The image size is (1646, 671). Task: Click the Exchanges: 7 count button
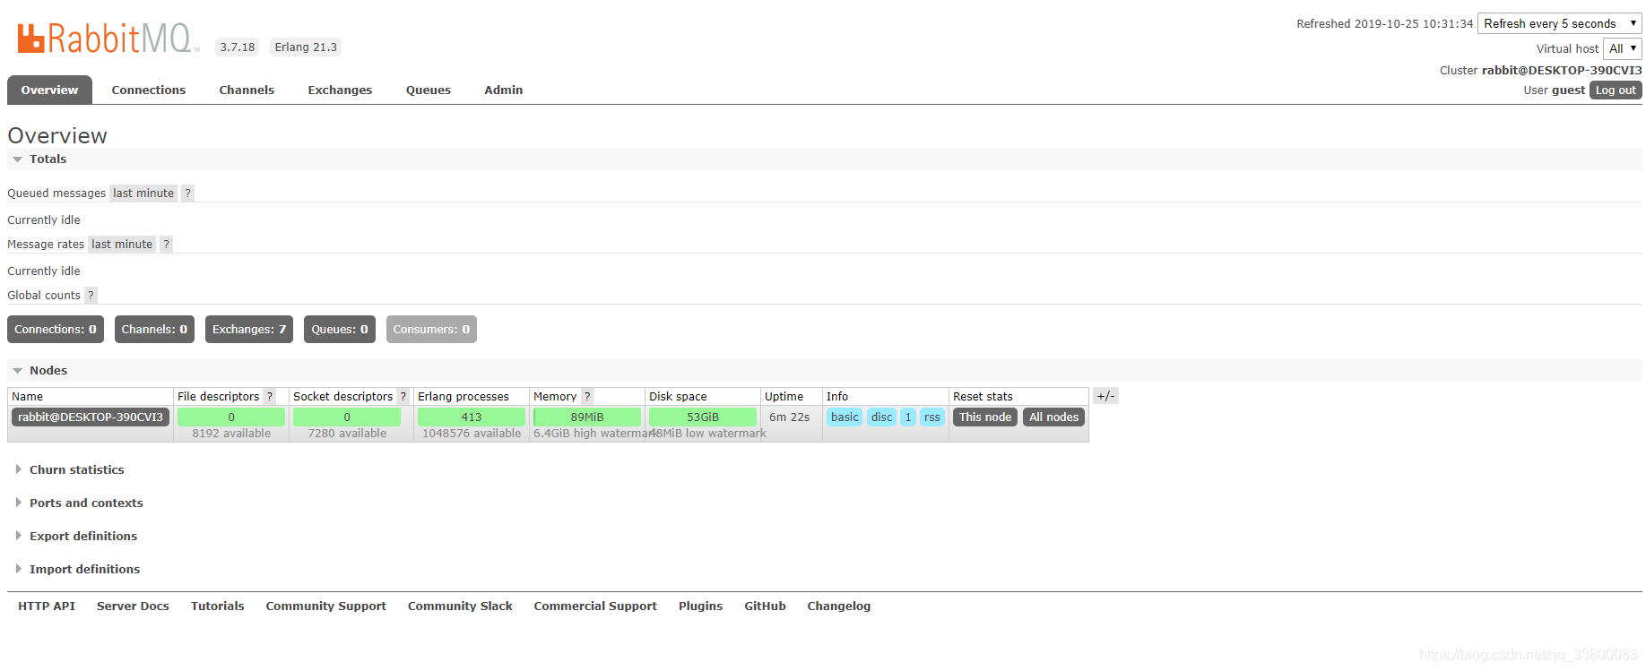[249, 330]
